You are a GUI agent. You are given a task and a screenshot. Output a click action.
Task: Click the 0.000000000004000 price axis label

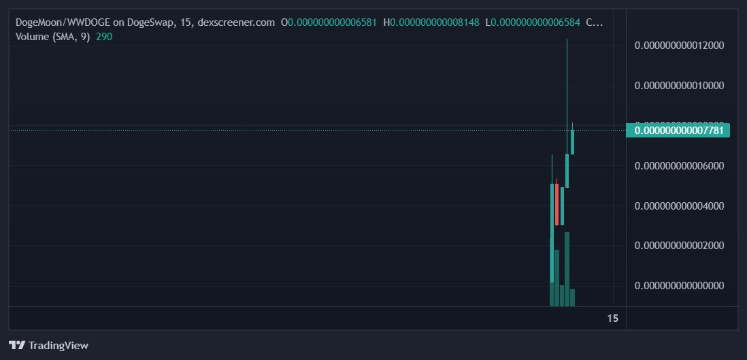pyautogui.click(x=680, y=206)
